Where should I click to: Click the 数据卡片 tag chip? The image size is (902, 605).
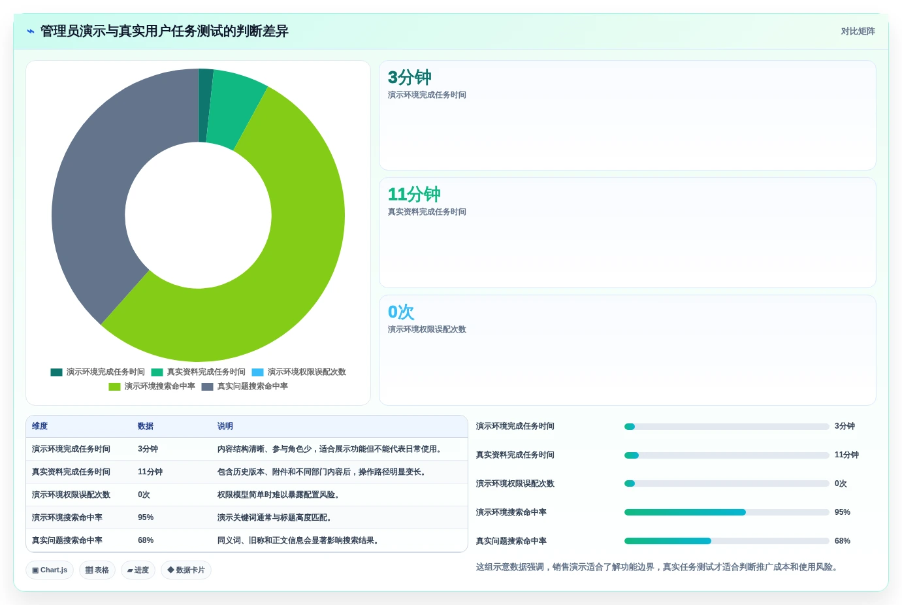pyautogui.click(x=186, y=570)
